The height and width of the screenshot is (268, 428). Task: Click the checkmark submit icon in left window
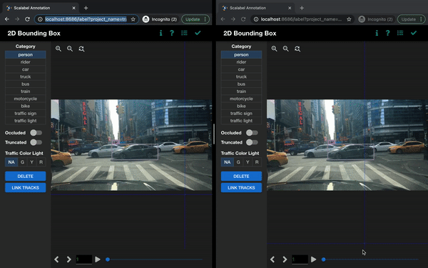tap(198, 33)
